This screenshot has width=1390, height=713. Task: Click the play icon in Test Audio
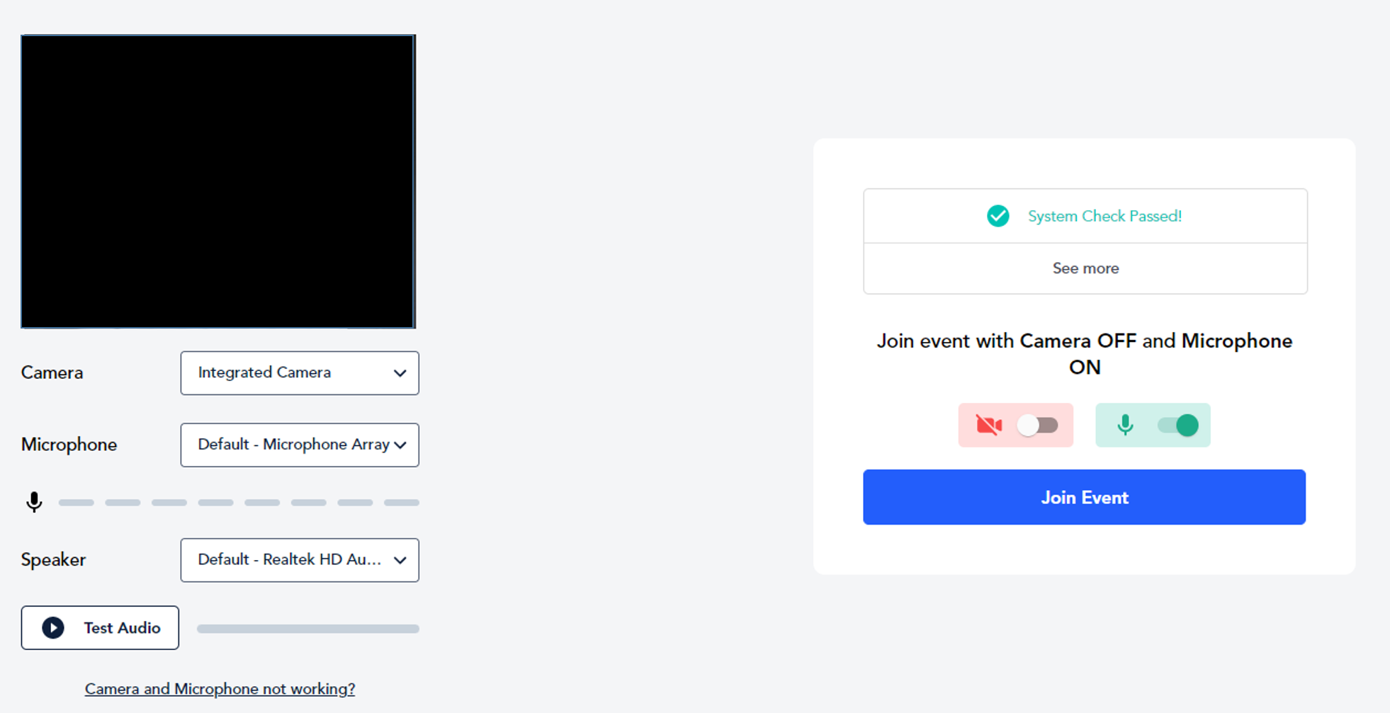(53, 627)
